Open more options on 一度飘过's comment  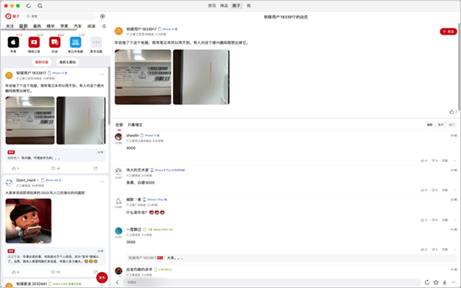click(x=455, y=250)
